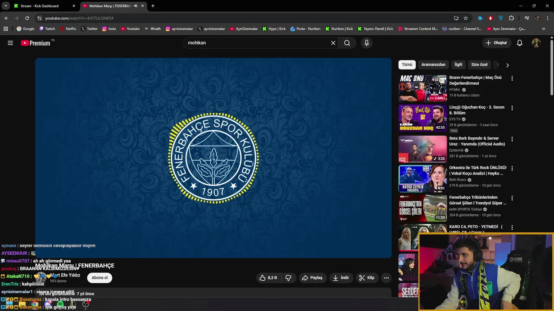Dislike the Mohikan Marşı video

coord(288,278)
